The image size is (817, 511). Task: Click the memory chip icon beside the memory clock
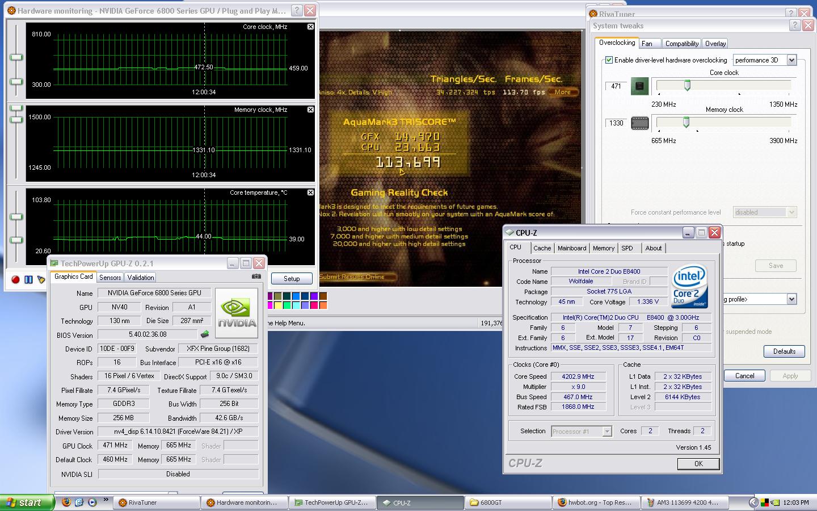tap(640, 123)
